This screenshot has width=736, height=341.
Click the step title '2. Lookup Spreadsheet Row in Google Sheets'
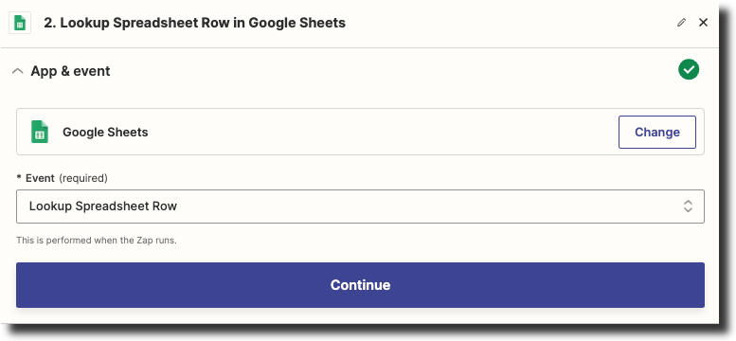click(195, 23)
